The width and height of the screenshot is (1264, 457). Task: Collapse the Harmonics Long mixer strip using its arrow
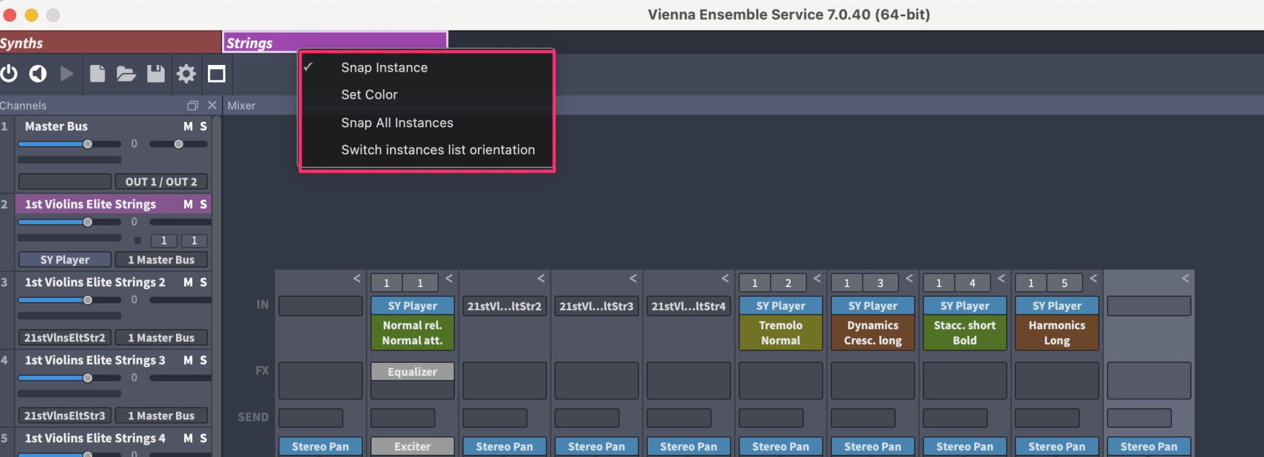[1093, 278]
